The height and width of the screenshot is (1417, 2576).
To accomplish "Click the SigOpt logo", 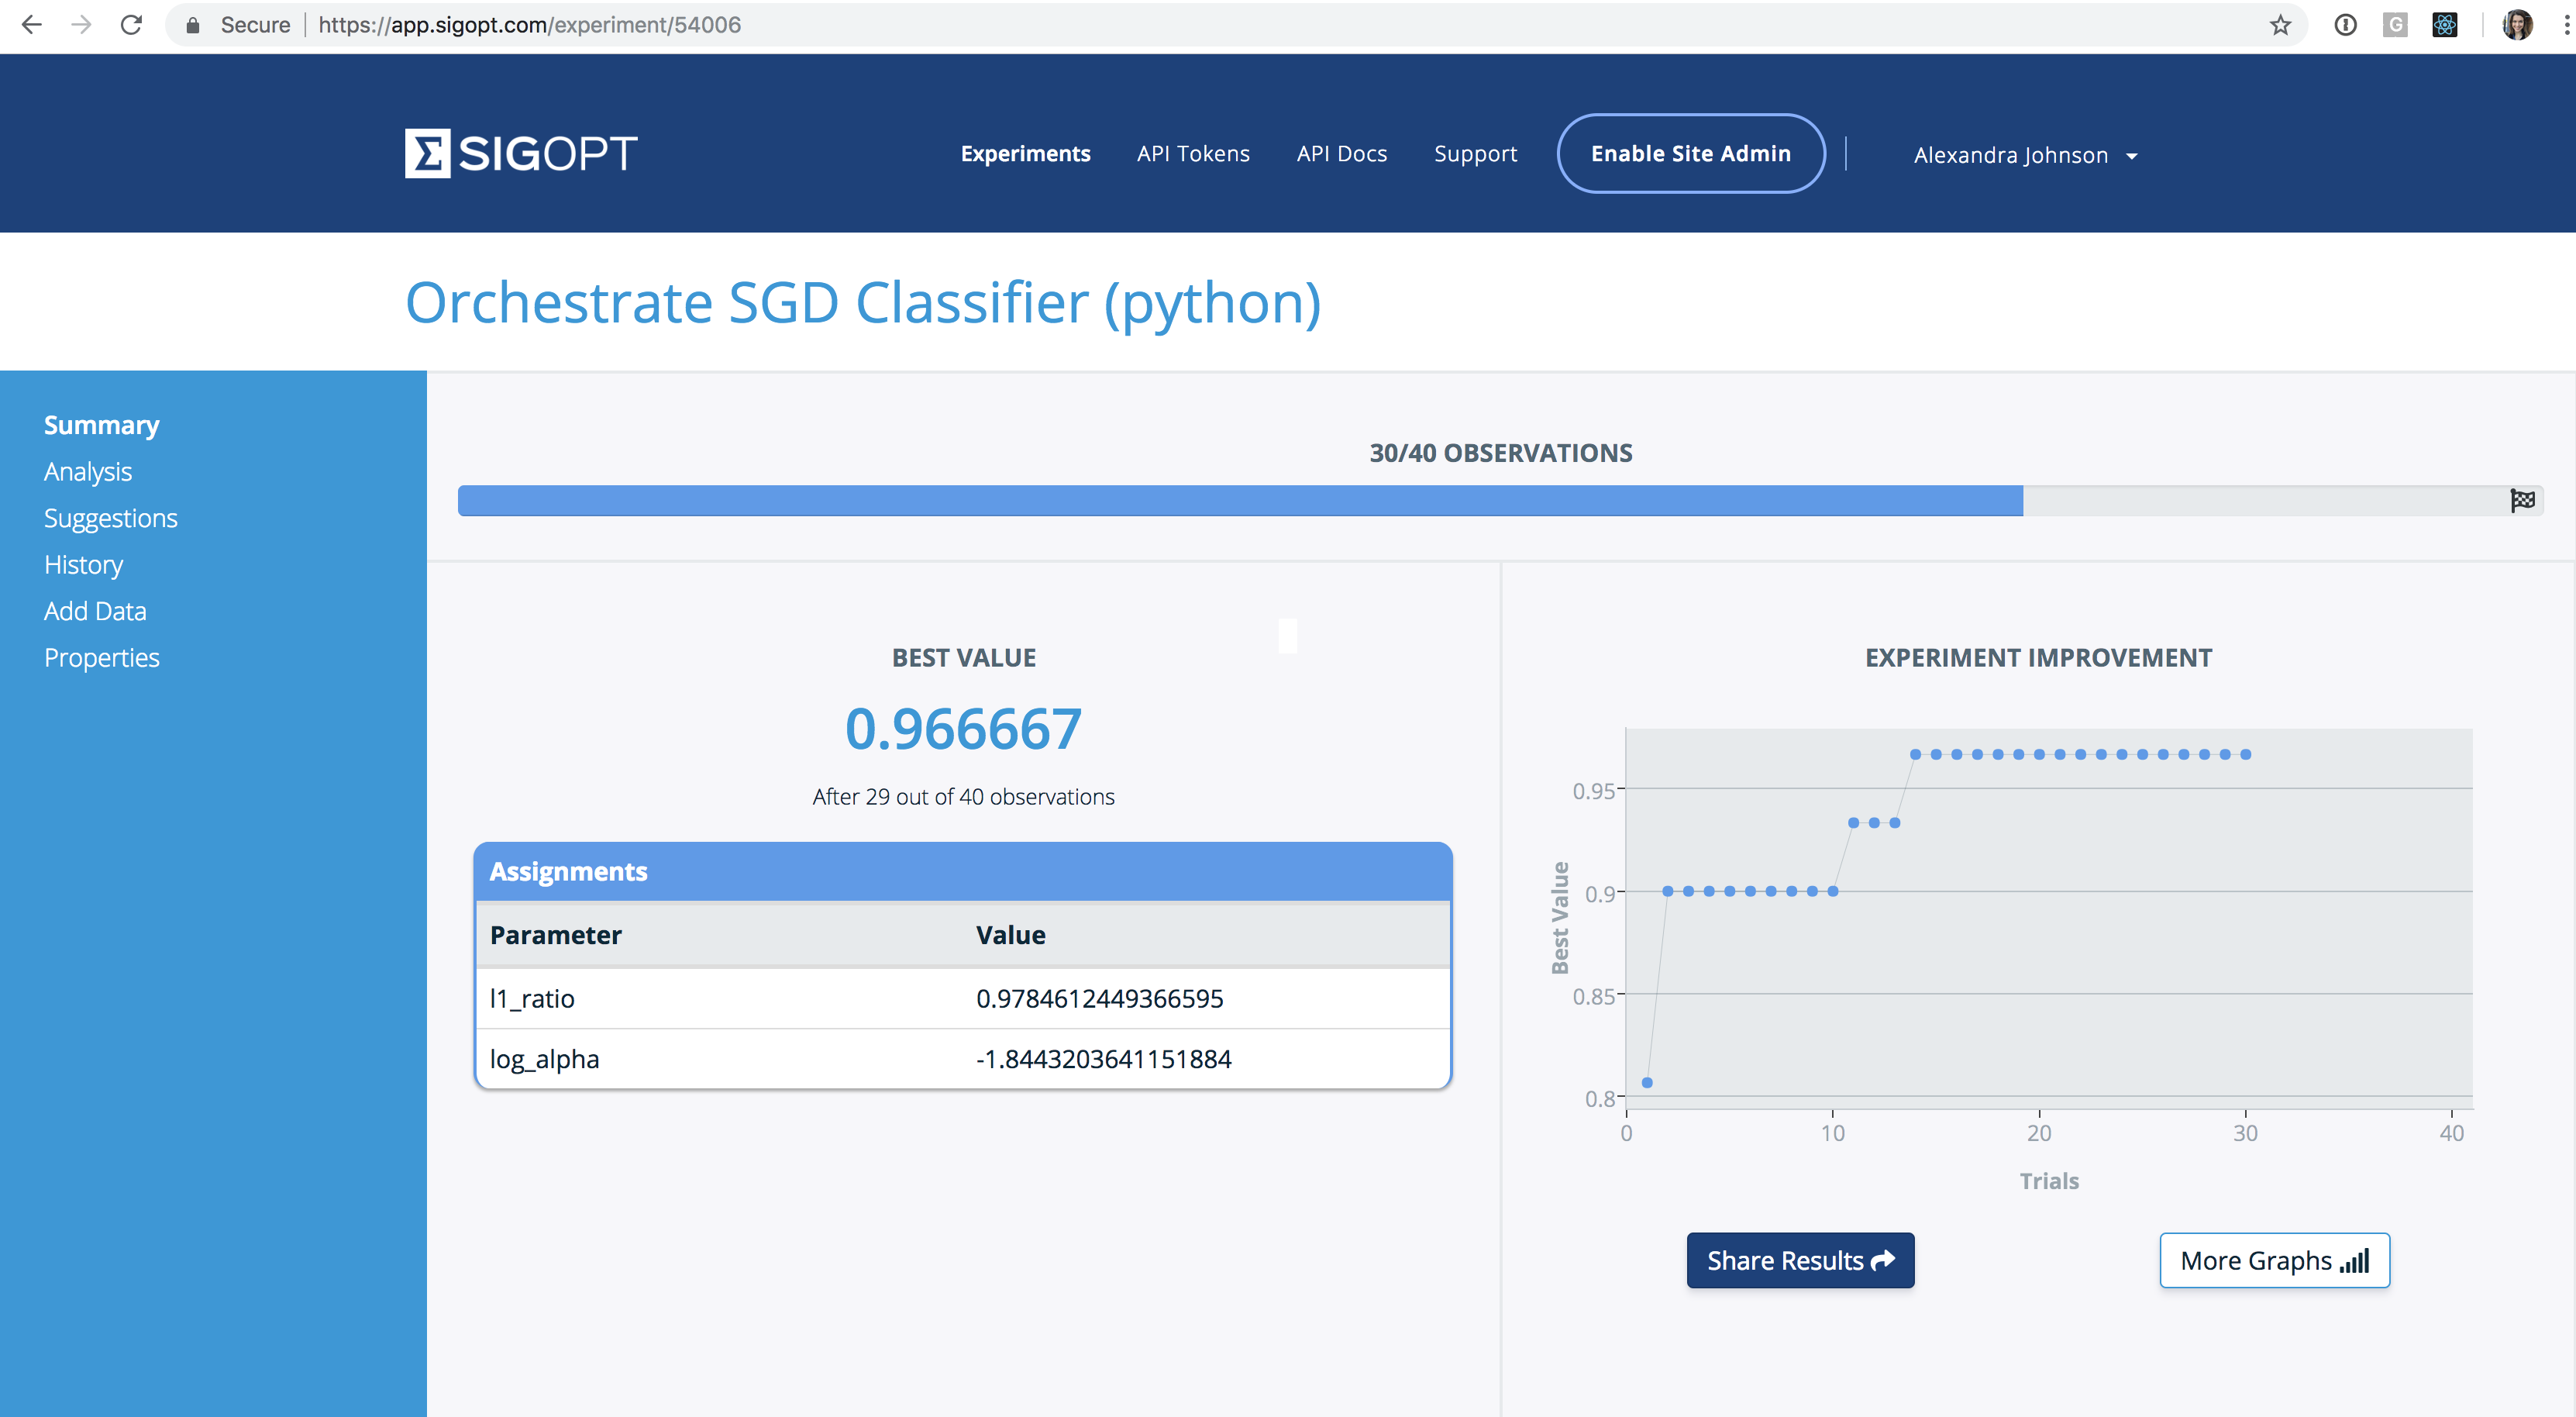I will click(520, 153).
